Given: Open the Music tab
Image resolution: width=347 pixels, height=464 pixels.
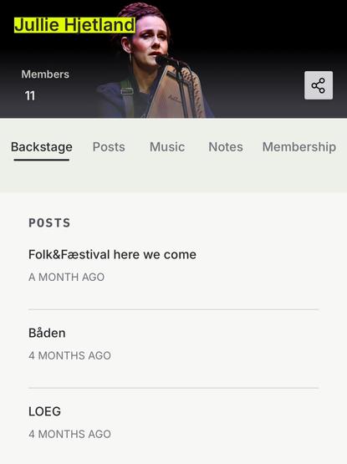Looking at the screenshot, I should click(x=167, y=147).
